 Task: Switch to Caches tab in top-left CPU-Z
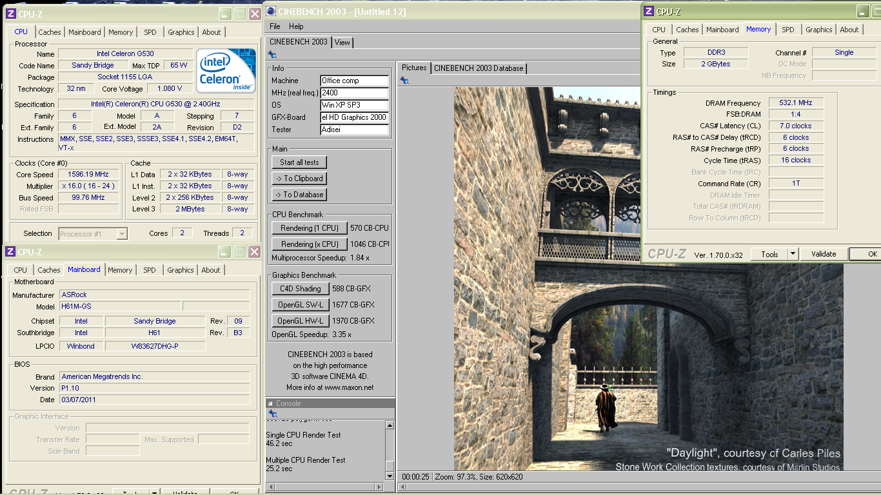50,32
